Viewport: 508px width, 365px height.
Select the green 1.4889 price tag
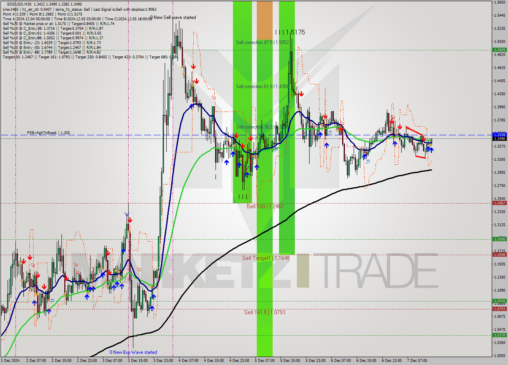[x=499, y=50]
